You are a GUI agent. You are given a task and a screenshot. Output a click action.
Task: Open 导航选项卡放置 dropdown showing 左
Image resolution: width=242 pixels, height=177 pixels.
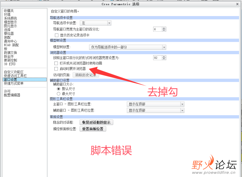[96, 23]
